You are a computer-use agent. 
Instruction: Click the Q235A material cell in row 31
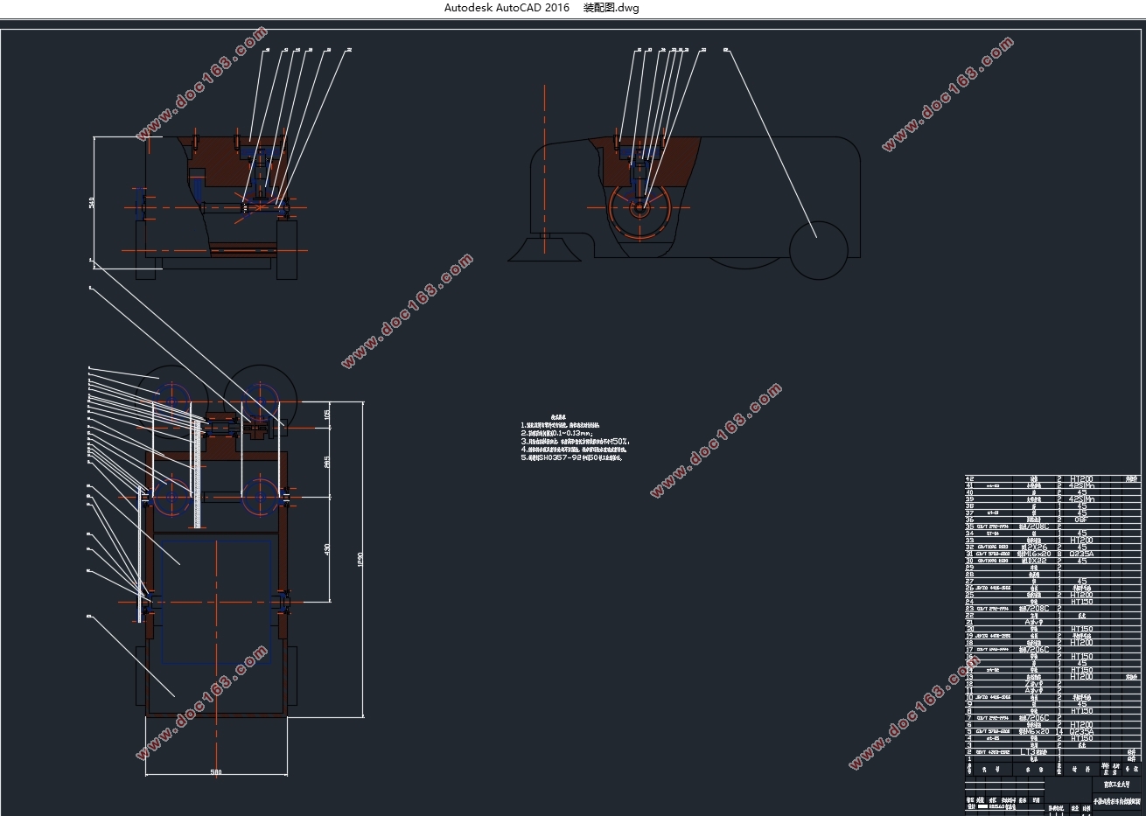[x=1081, y=554]
